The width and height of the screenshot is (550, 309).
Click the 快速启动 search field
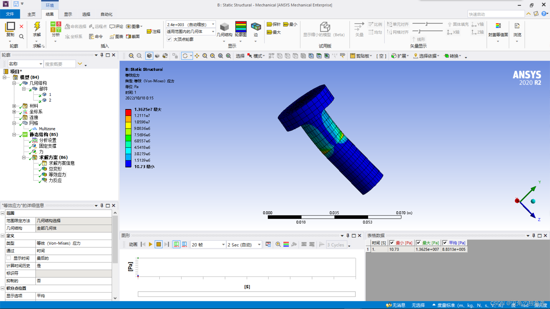(496, 14)
